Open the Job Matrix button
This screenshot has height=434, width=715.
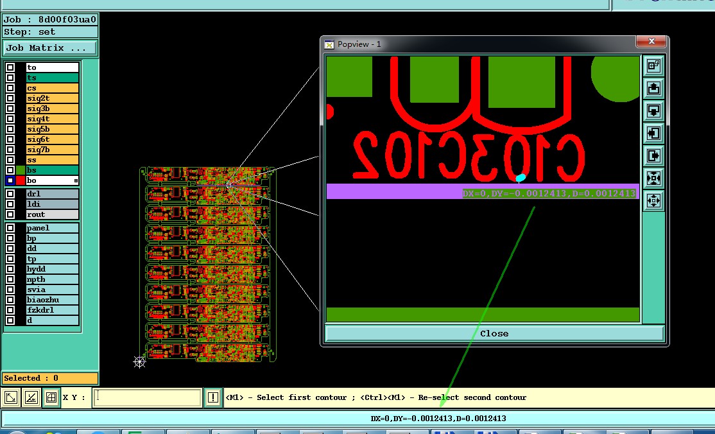point(50,48)
